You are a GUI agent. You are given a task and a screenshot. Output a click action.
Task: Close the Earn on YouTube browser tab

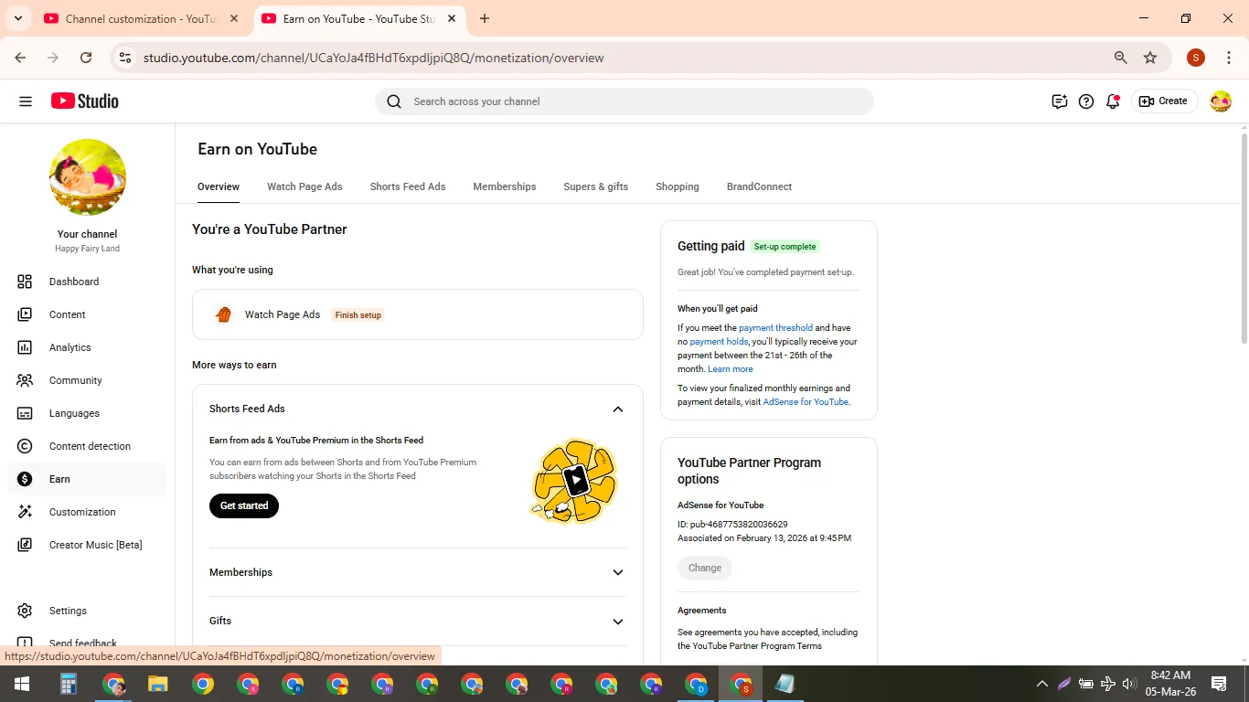[x=452, y=18]
